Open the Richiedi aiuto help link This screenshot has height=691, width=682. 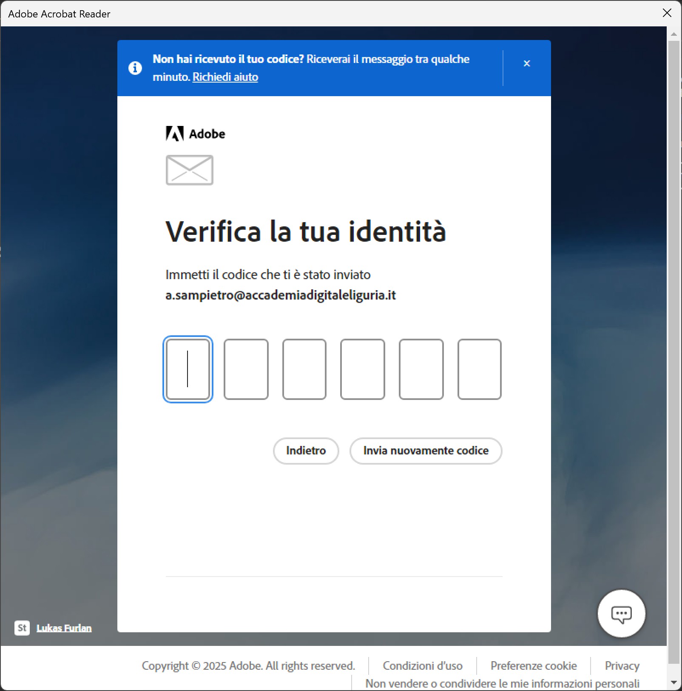[225, 77]
